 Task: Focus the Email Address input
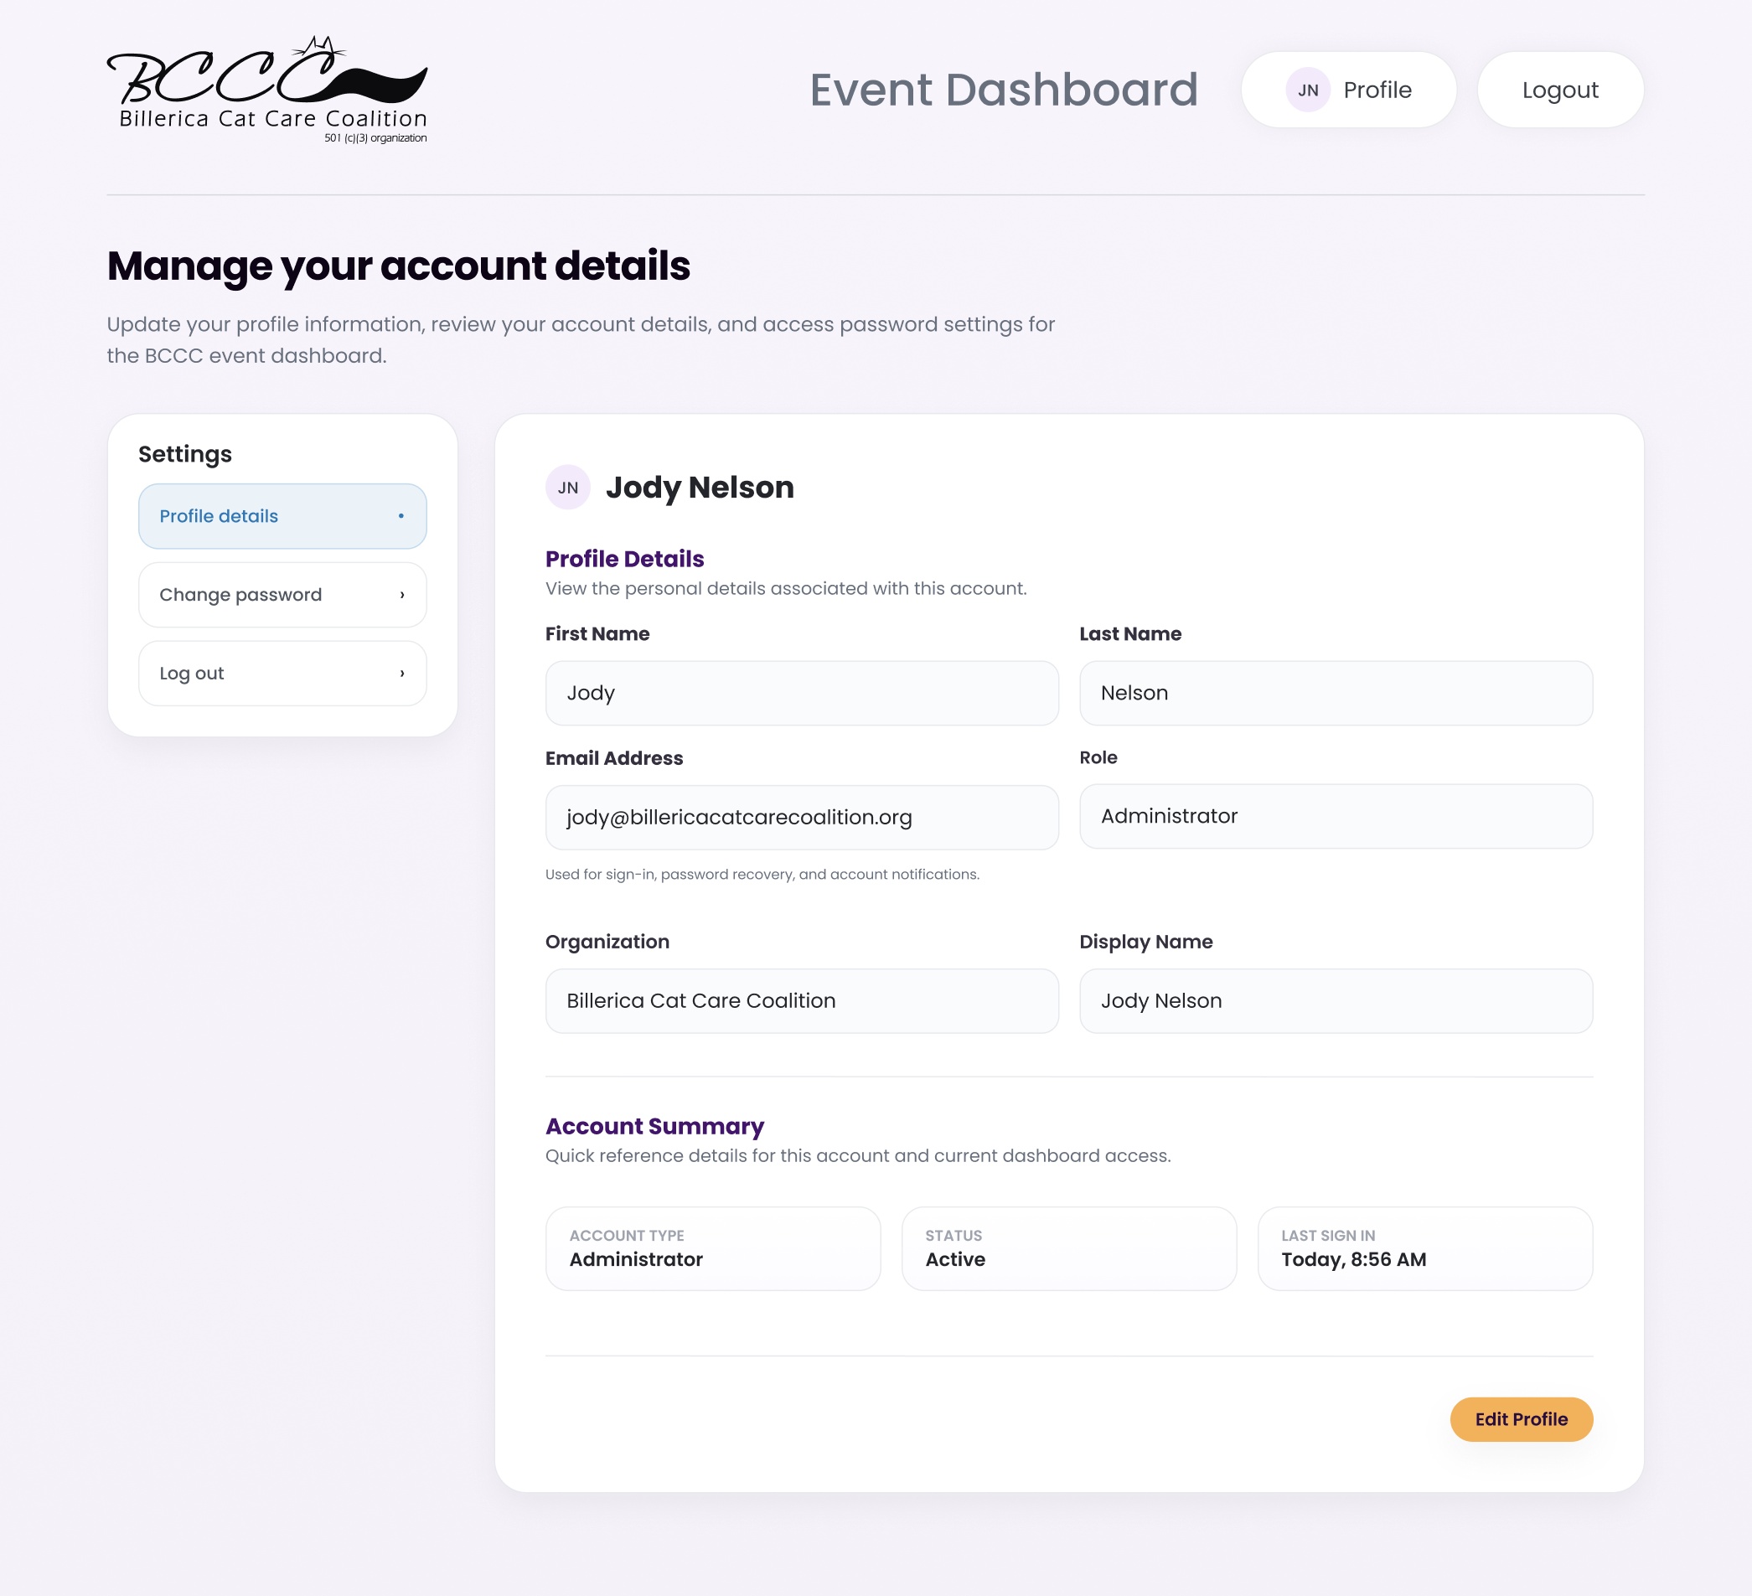coord(801,818)
